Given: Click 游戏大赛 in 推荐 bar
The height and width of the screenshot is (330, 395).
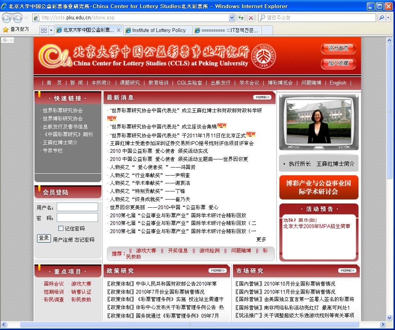Looking at the screenshot, I should pyautogui.click(x=146, y=250).
